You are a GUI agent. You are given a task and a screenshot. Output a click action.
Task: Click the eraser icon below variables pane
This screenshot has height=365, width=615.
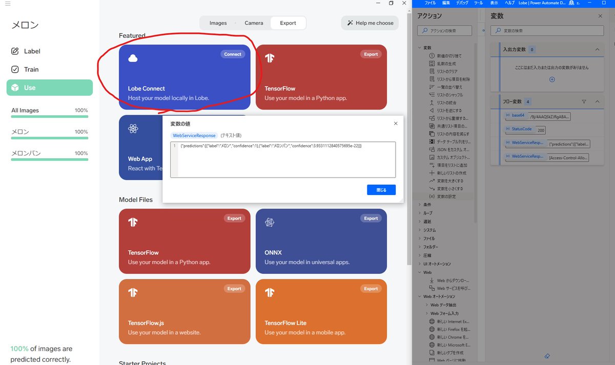coord(547,356)
